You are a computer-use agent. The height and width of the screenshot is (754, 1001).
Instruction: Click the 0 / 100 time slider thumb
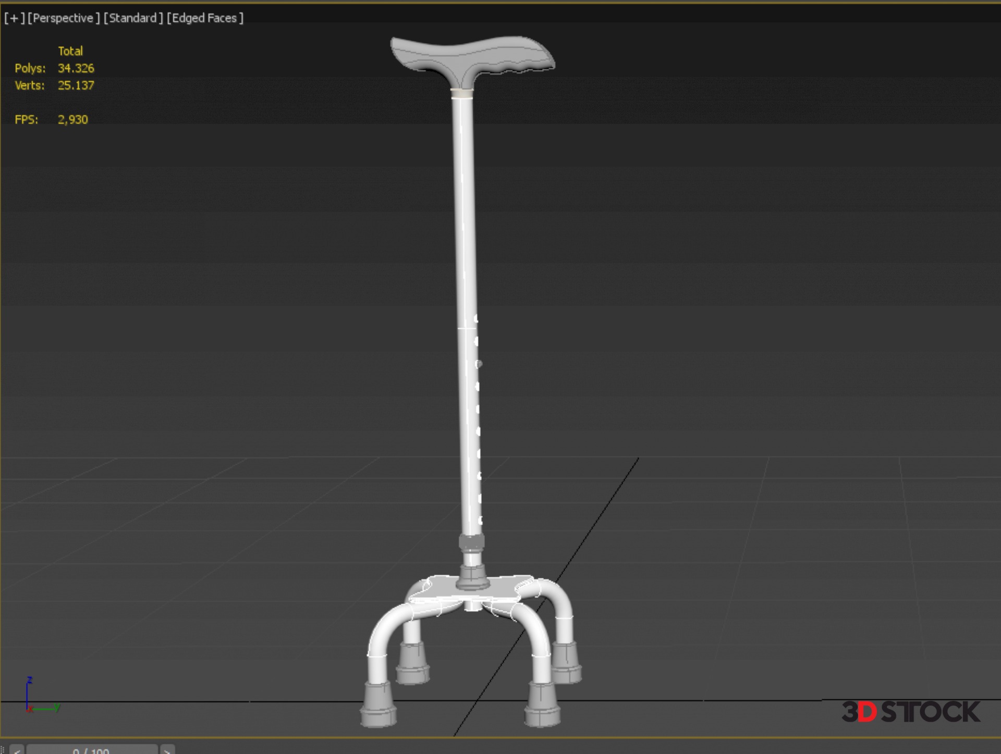[x=91, y=750]
